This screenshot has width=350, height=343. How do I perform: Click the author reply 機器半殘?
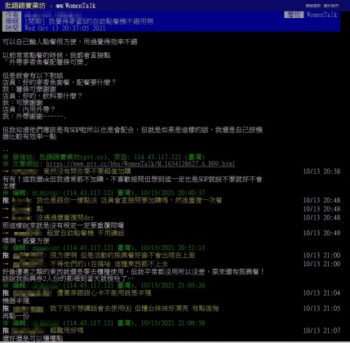(x=16, y=301)
